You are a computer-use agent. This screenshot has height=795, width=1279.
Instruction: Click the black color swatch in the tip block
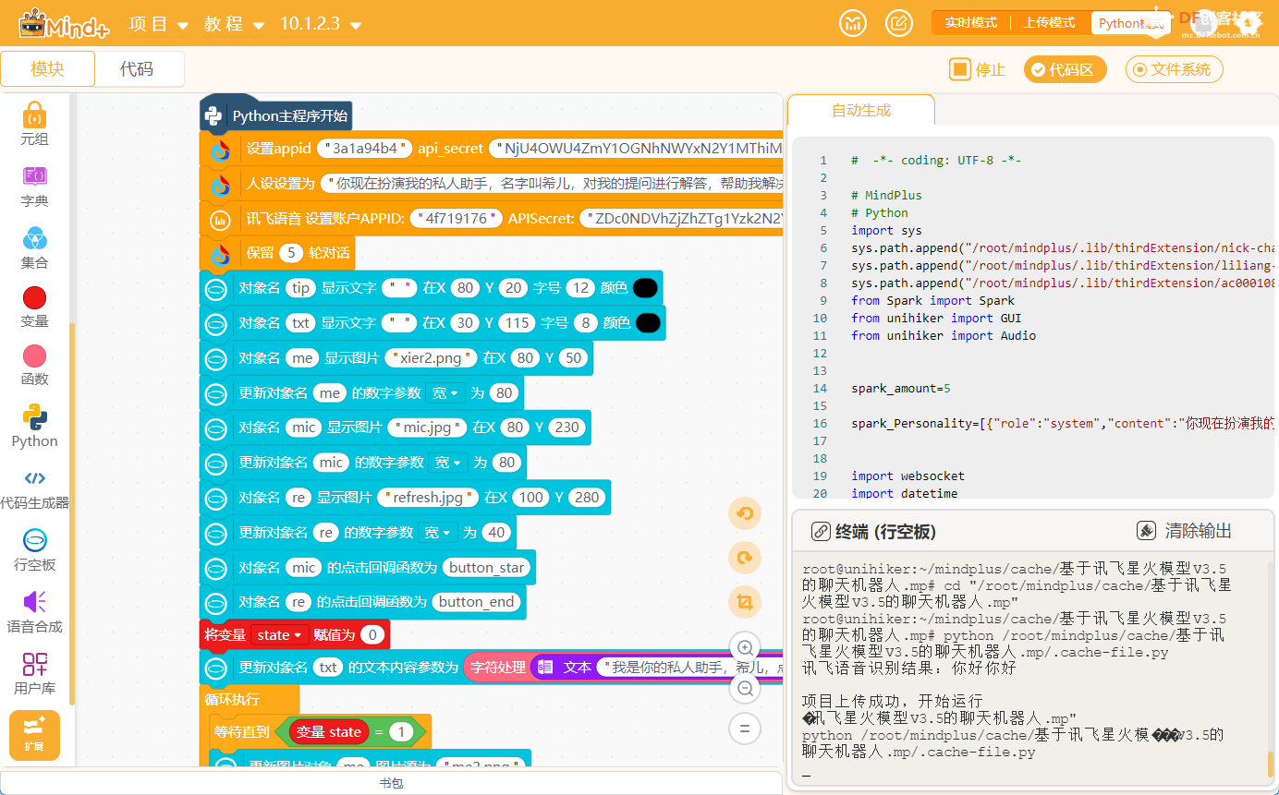(645, 288)
